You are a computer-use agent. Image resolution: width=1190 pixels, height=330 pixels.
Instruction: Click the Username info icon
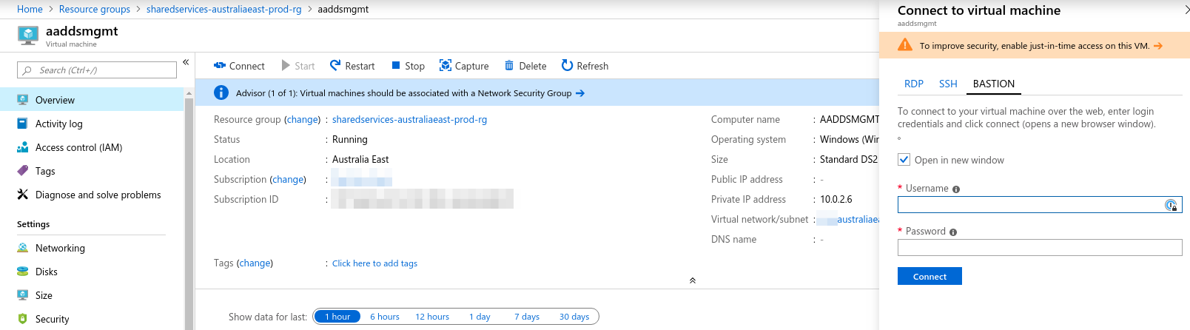[956, 189]
